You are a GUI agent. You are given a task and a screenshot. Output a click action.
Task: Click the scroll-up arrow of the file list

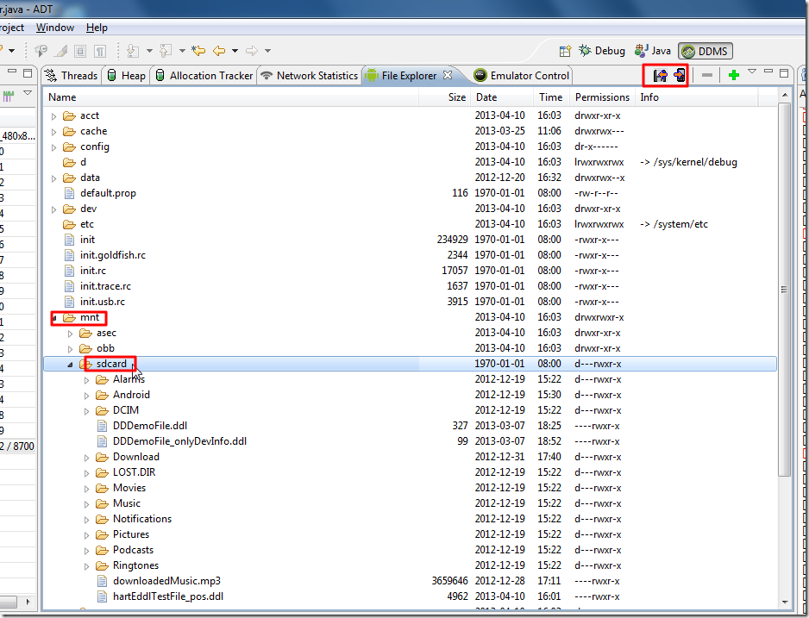click(784, 96)
